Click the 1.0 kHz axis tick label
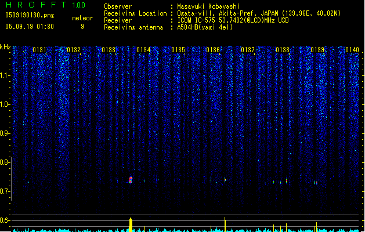This screenshot has width=365, height=232. tap(5, 104)
